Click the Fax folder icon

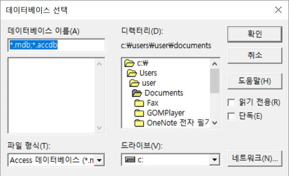(139, 103)
